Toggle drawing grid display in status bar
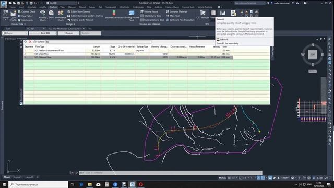 [229, 178]
